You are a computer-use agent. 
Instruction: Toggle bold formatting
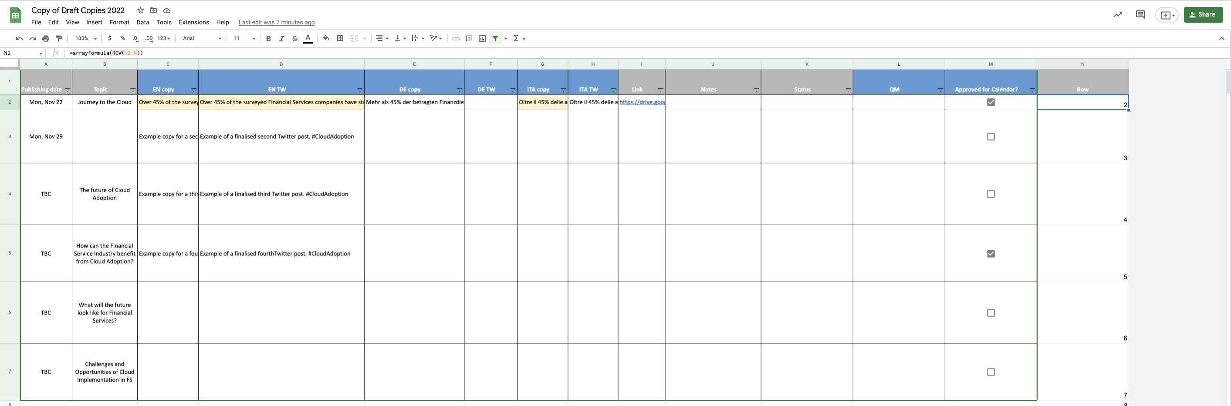(269, 39)
